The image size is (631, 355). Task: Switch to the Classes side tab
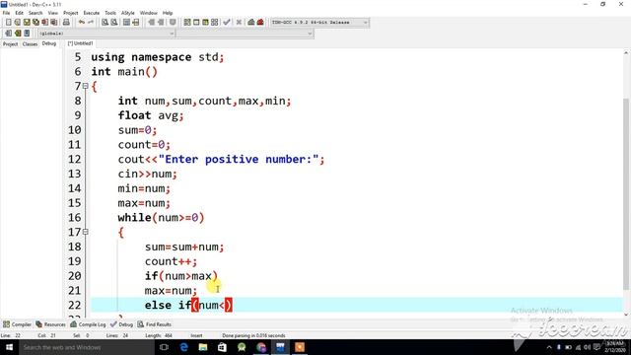30,43
